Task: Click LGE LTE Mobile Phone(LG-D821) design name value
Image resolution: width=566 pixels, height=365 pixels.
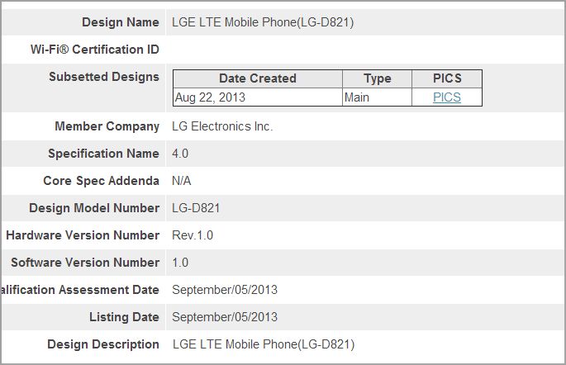Action: (x=263, y=22)
